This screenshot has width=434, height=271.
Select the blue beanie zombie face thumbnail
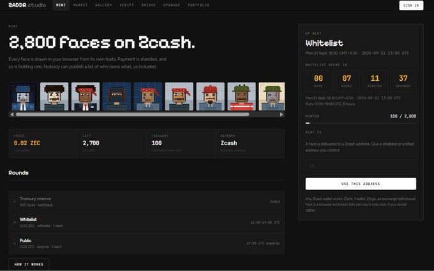[x=23, y=96]
